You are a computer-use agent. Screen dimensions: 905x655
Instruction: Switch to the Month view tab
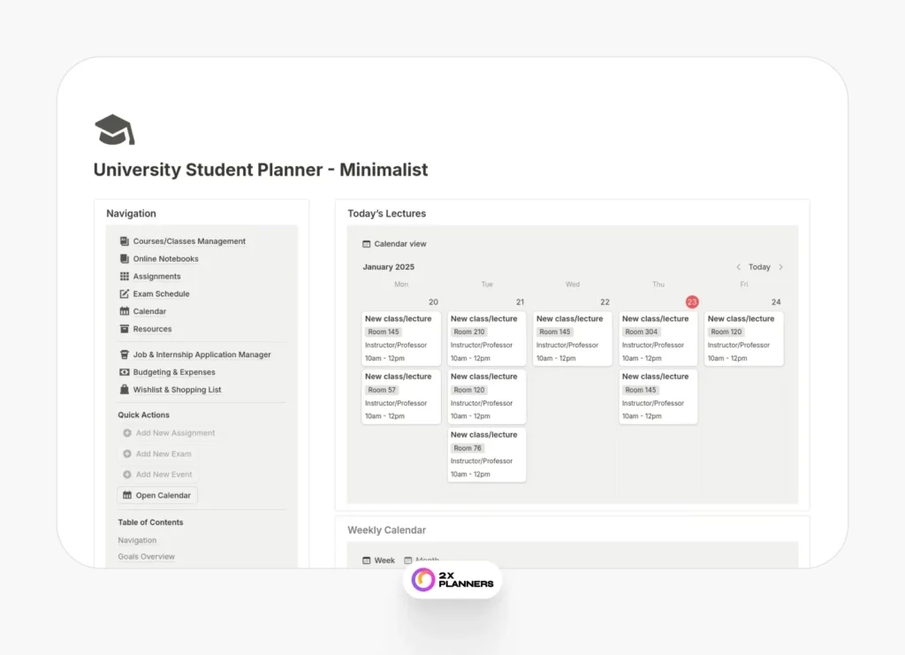tap(421, 560)
